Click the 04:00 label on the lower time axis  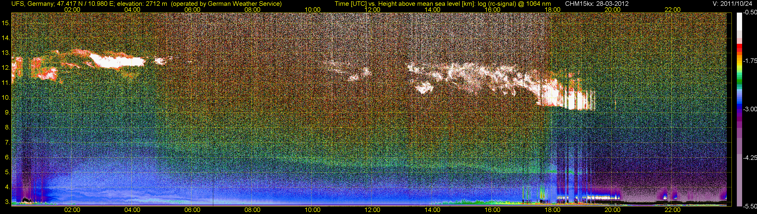coord(132,210)
